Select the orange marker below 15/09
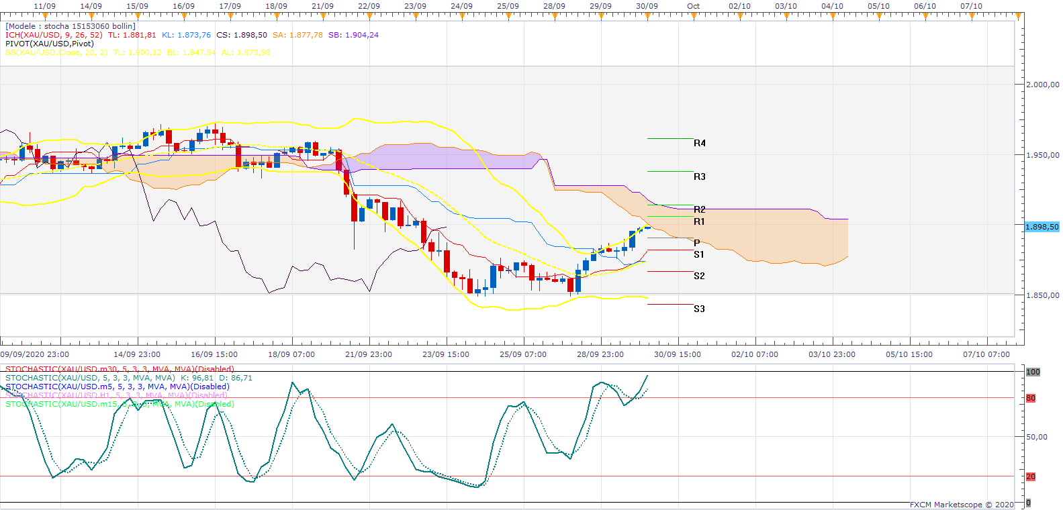 pyautogui.click(x=137, y=16)
